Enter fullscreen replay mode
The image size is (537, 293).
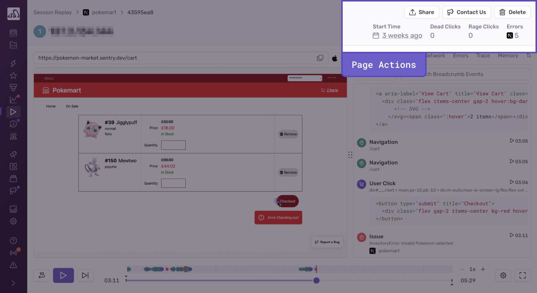522,275
